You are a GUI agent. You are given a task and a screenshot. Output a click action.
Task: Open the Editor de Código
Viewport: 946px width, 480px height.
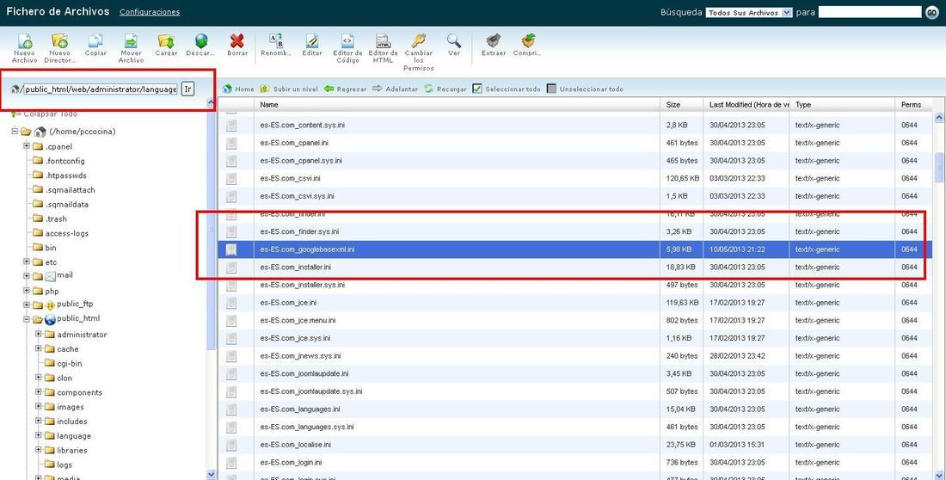coord(347,41)
